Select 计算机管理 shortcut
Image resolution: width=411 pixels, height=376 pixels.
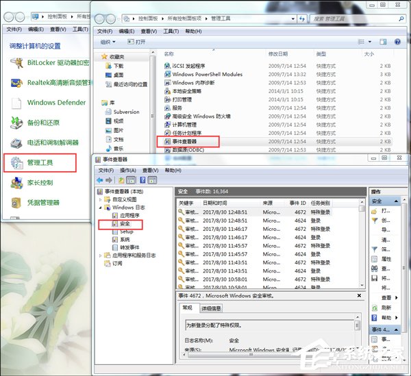pyautogui.click(x=180, y=125)
